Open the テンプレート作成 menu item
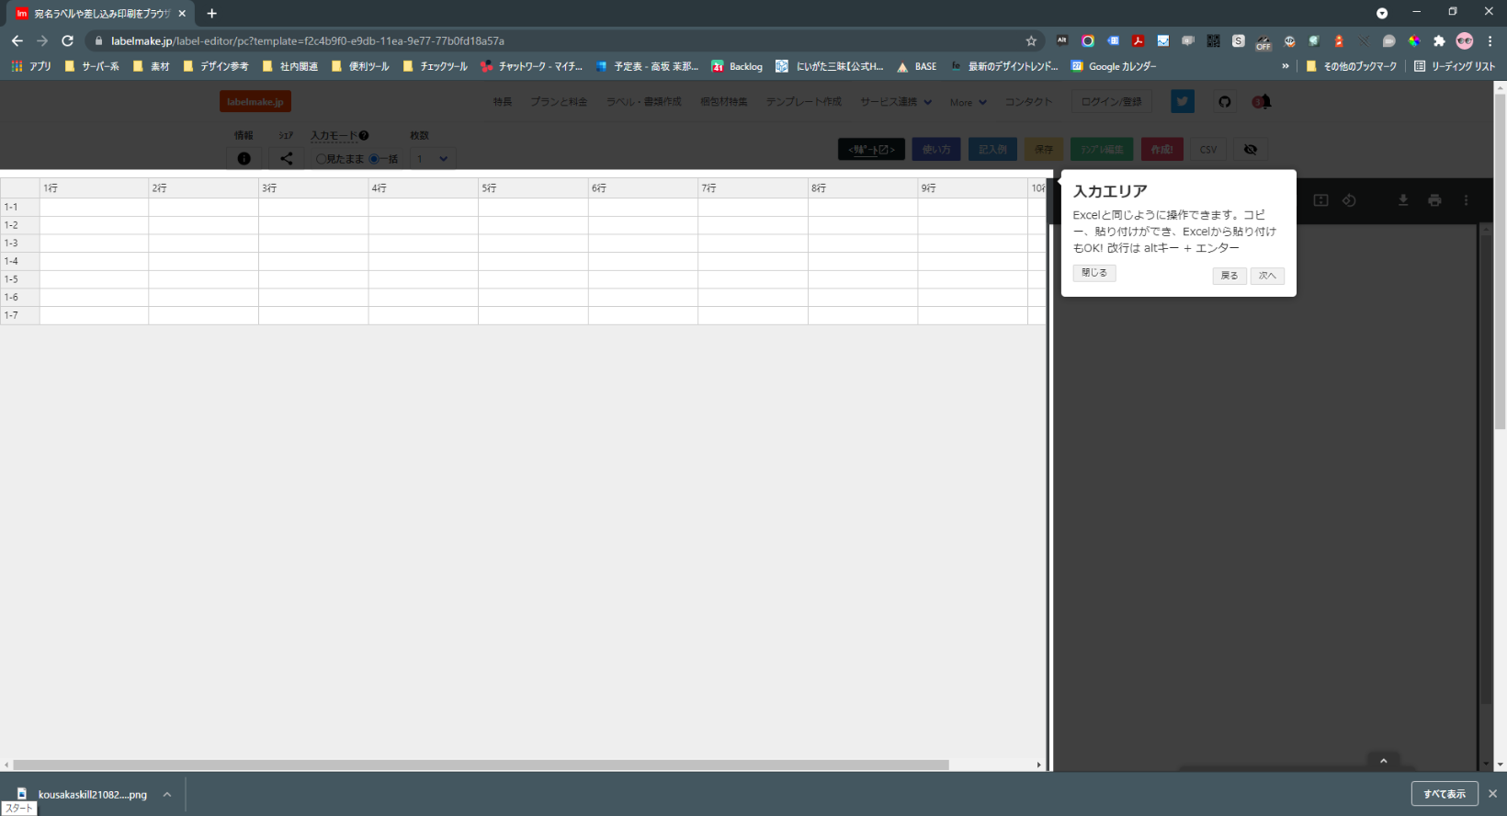The height and width of the screenshot is (816, 1507). 803,102
